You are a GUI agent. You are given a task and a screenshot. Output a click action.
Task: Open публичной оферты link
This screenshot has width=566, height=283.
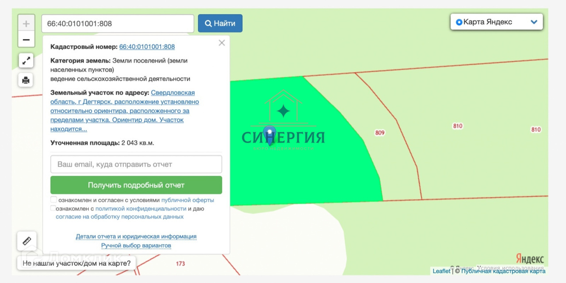point(187,200)
